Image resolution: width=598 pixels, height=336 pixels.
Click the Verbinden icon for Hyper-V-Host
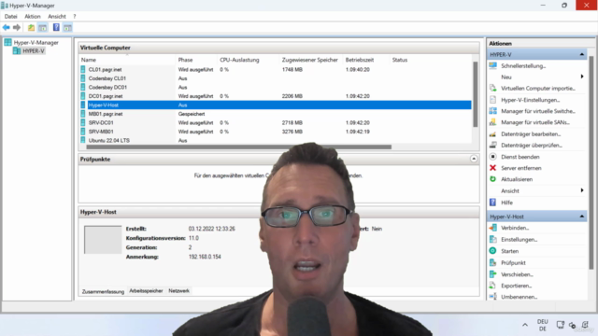[x=492, y=228]
